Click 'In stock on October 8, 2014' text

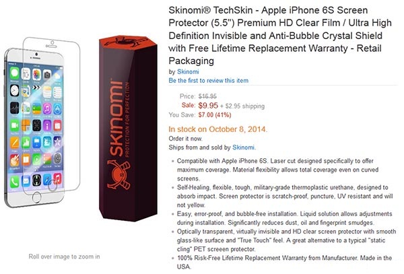pyautogui.click(x=217, y=129)
